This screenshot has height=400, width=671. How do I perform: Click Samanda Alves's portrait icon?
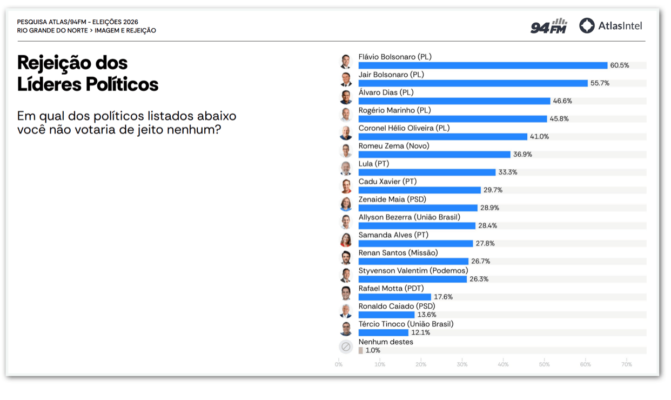[x=346, y=239]
